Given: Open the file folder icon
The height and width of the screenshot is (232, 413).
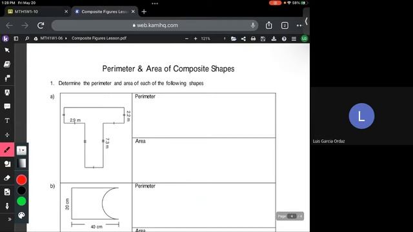Looking at the screenshot, I should pyautogui.click(x=234, y=39).
